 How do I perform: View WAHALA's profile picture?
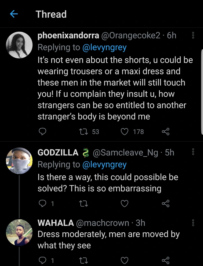coord(19,233)
